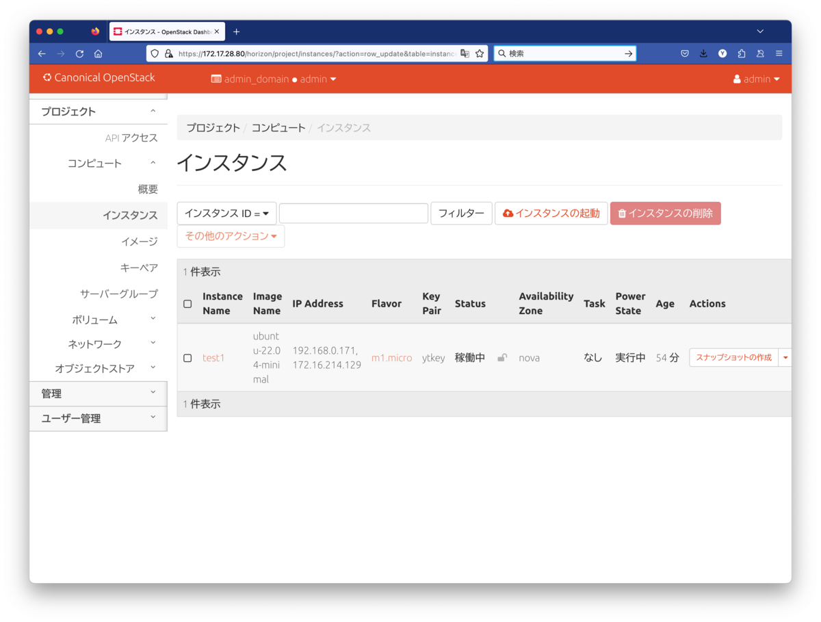Open the m1.micro flavor link
821x622 pixels.
click(392, 358)
